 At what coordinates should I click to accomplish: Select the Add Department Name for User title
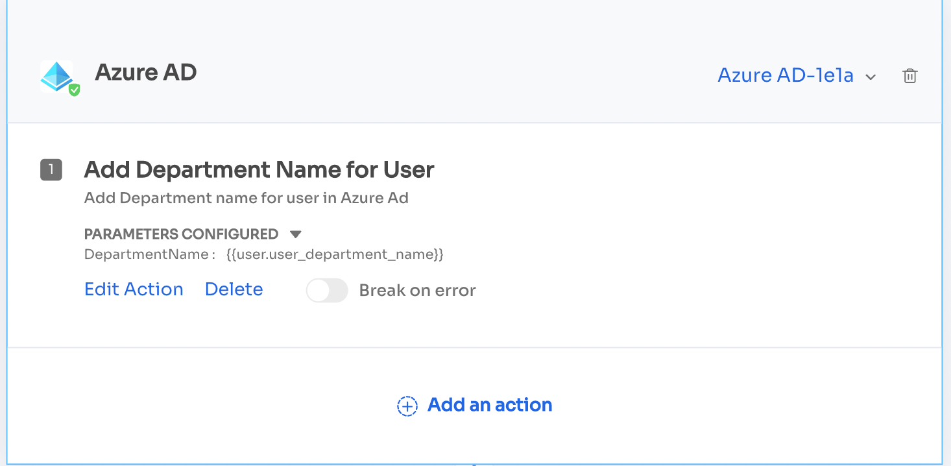click(259, 170)
